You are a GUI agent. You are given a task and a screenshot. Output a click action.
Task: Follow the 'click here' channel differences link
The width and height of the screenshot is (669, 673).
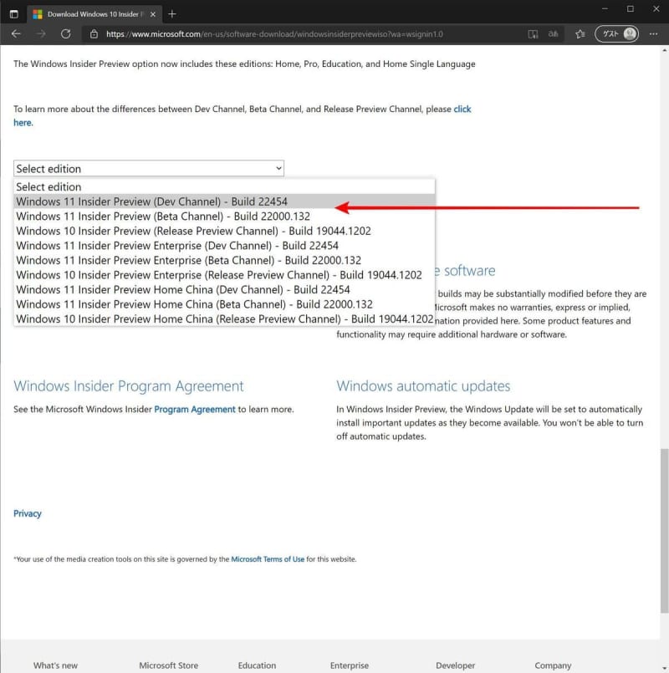tap(462, 109)
